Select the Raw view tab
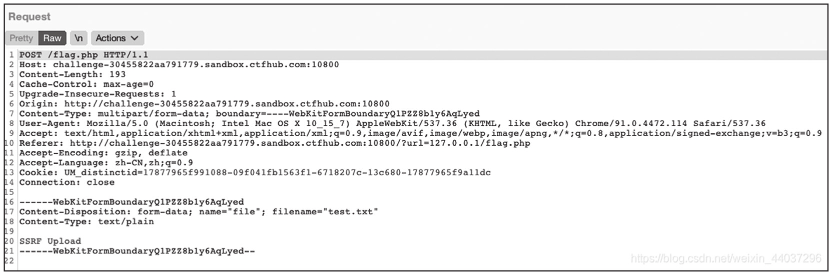Viewport: 832px width, 275px height. click(52, 38)
